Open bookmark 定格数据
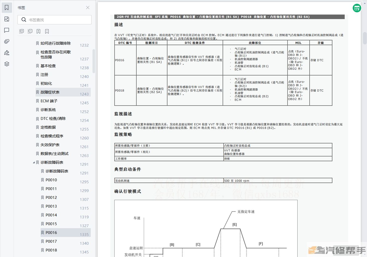 coord(48,127)
